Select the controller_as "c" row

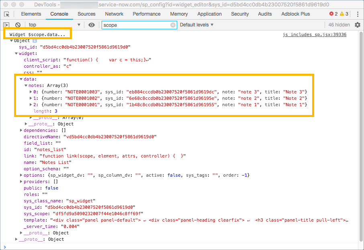click(x=47, y=66)
